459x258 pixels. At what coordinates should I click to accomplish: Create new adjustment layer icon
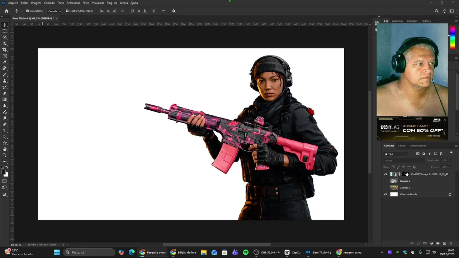click(x=431, y=243)
